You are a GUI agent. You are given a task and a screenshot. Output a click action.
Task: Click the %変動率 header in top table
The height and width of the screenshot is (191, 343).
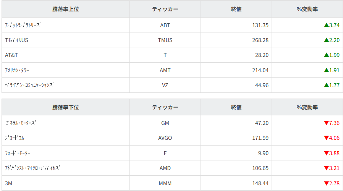coord(307,9)
